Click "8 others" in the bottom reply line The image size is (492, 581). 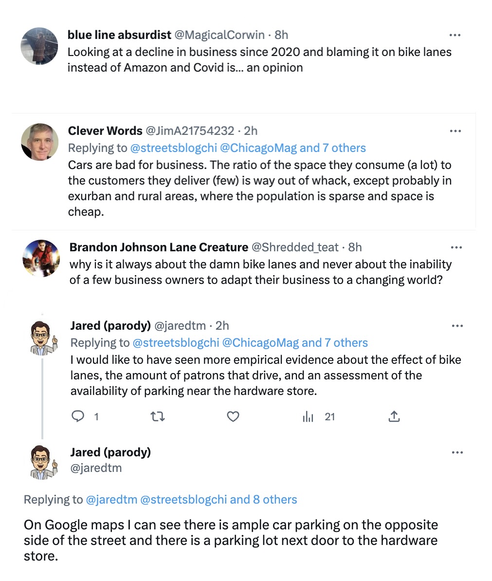[x=274, y=500]
